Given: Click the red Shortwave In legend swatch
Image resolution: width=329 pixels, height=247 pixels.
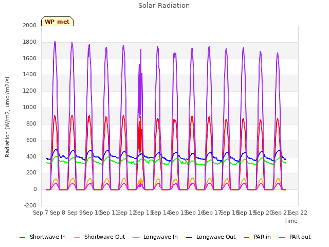Looking at the screenshot, I should pos(22,238).
